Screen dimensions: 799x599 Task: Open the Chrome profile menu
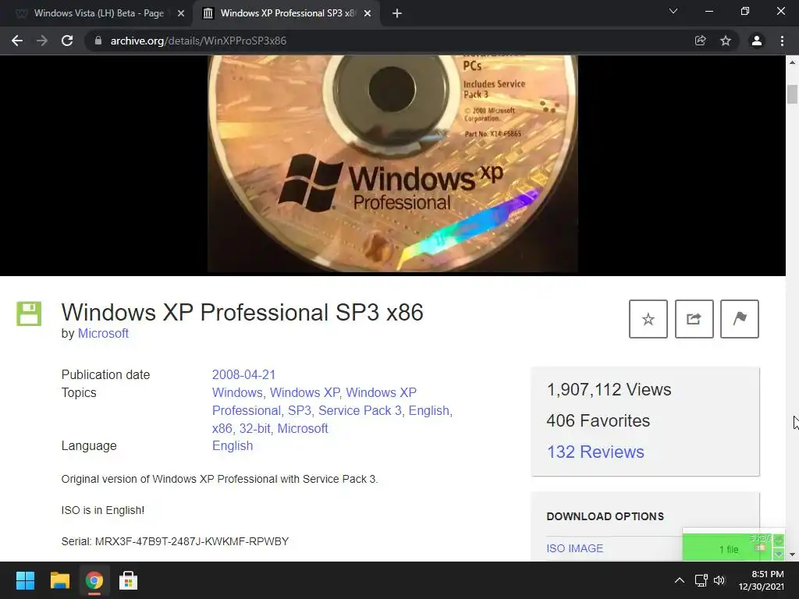pyautogui.click(x=757, y=41)
